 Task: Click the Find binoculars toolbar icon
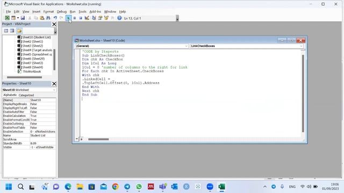click(x=48, y=18)
